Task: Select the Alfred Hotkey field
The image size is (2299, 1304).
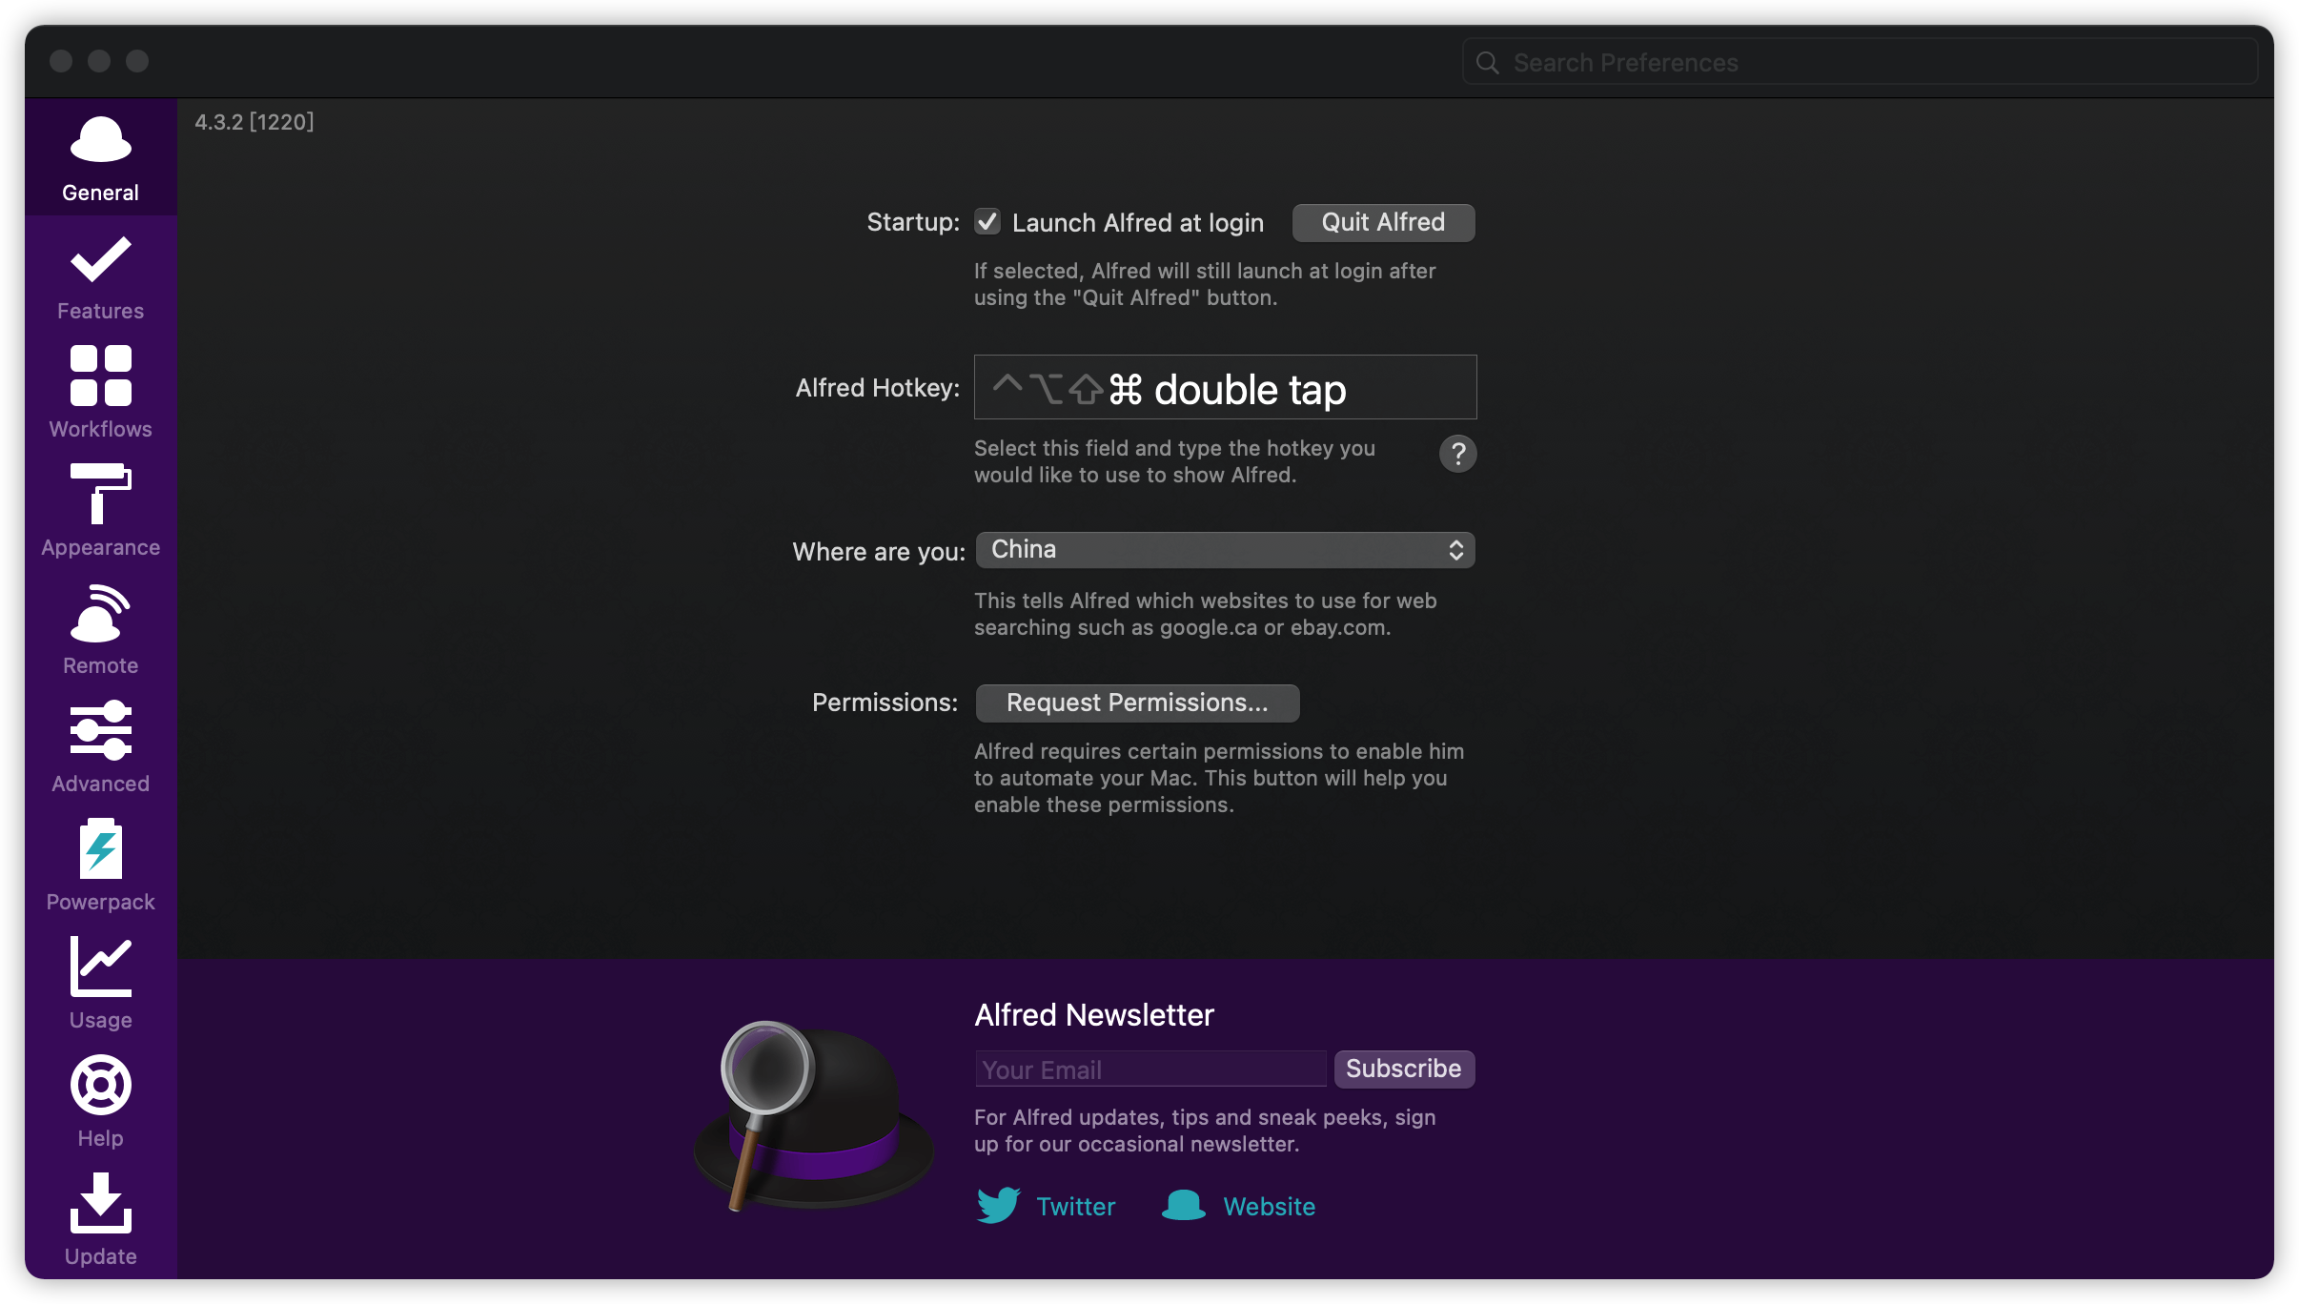Action: click(1226, 387)
